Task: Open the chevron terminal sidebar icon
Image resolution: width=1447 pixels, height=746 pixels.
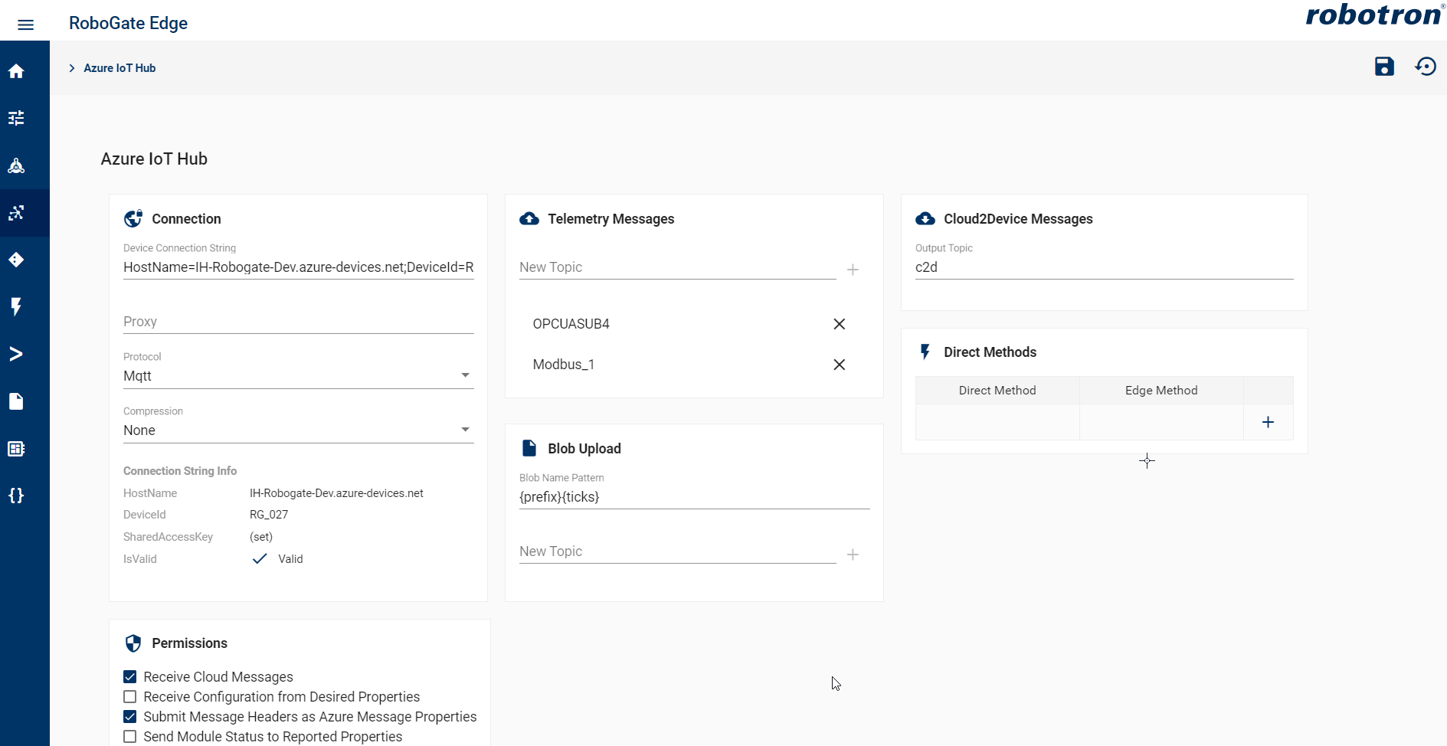Action: [16, 354]
